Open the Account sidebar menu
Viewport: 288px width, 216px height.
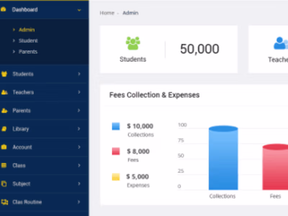pos(44,147)
